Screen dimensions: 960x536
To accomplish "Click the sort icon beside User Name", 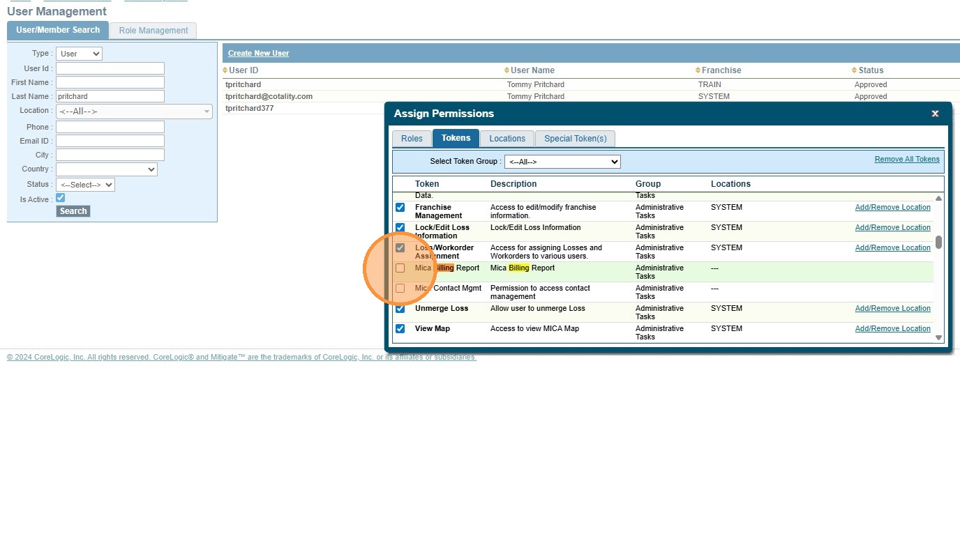I will point(507,70).
